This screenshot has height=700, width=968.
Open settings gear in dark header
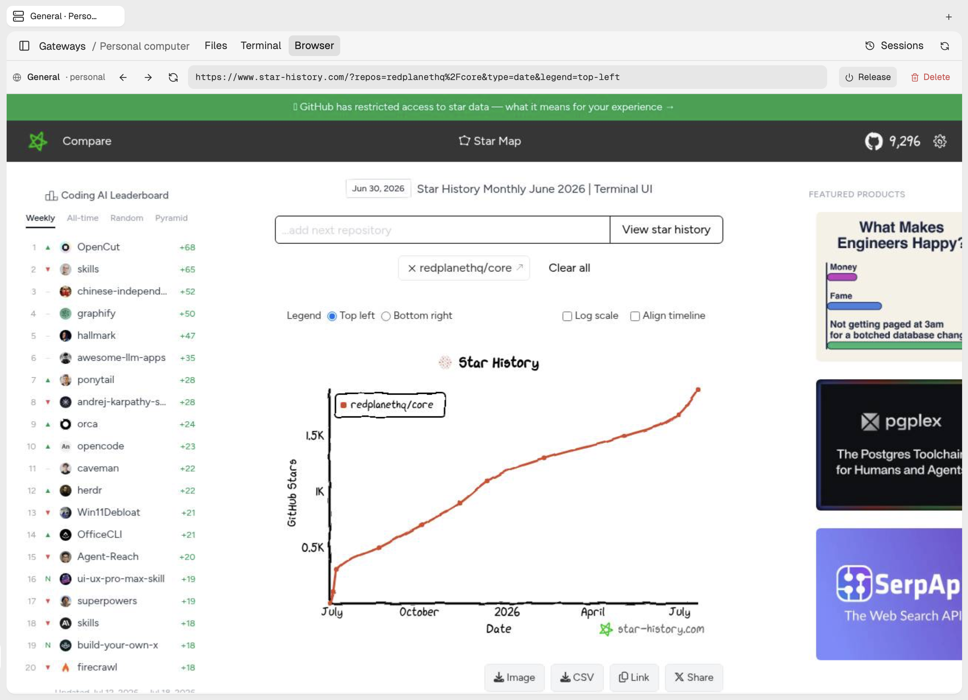coord(939,141)
